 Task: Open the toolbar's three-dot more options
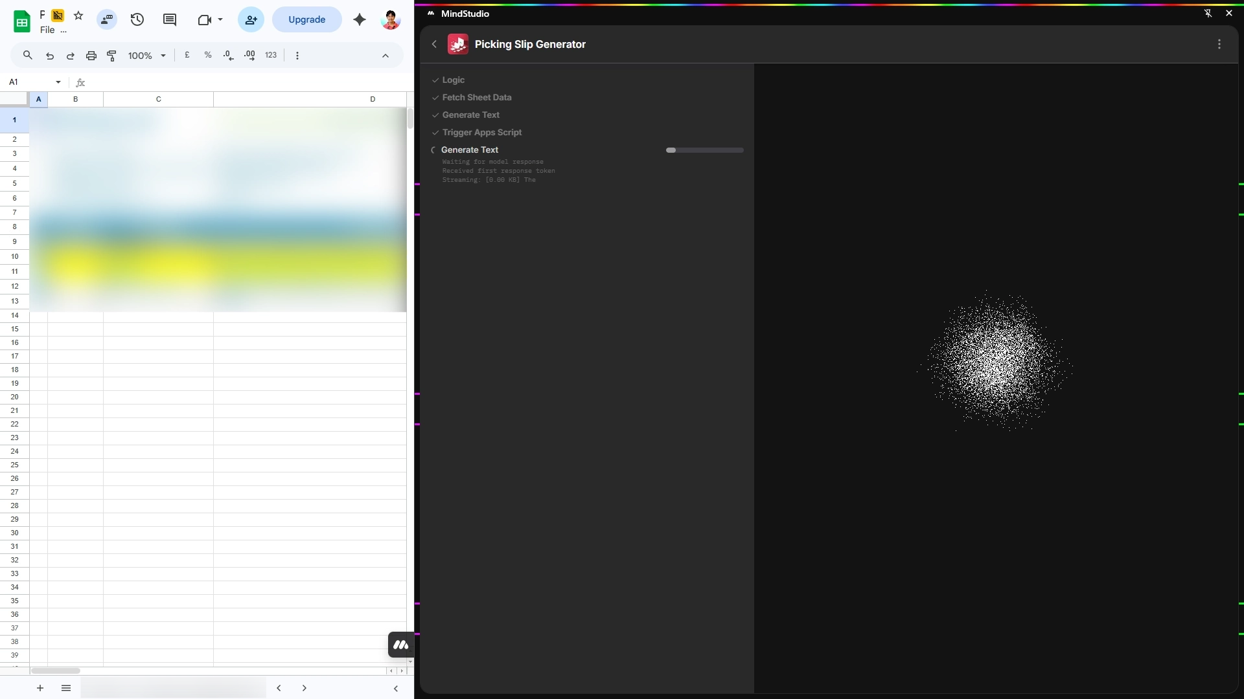[x=297, y=56]
